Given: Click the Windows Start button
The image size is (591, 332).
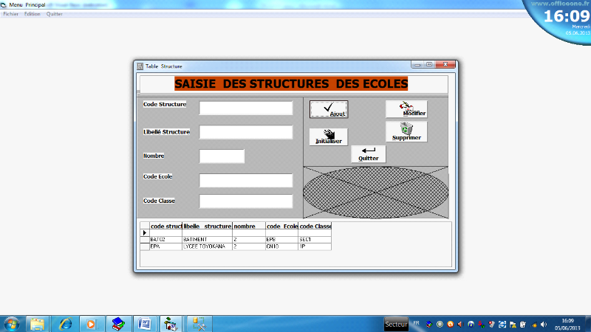Looking at the screenshot, I should pyautogui.click(x=12, y=323).
